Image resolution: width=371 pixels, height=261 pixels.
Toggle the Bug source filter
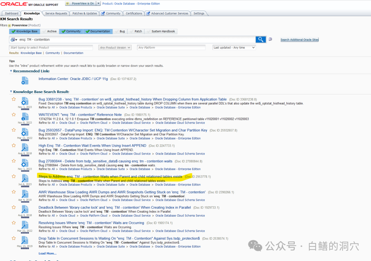coord(120,31)
